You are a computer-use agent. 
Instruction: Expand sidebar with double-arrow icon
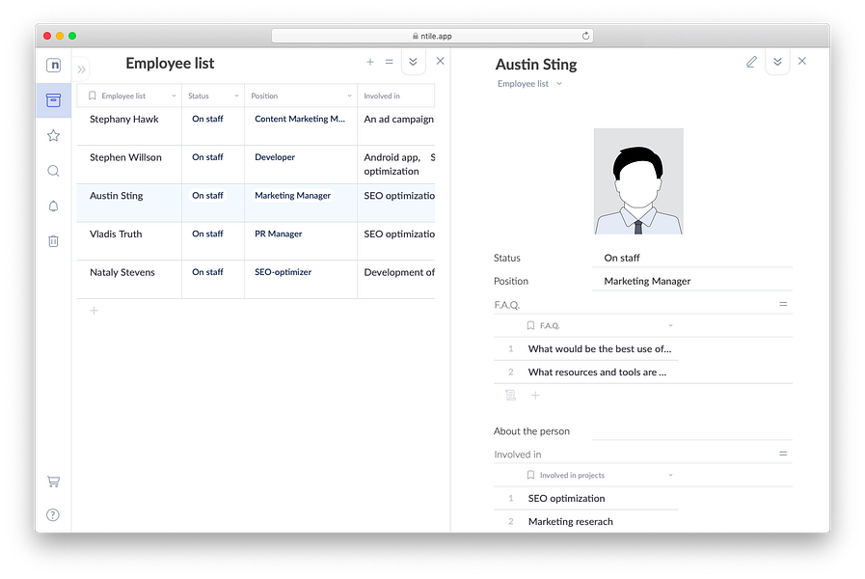pyautogui.click(x=82, y=69)
